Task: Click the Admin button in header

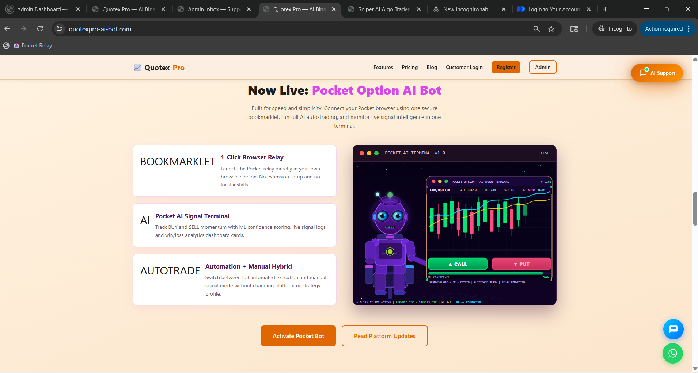Action: 543,67
